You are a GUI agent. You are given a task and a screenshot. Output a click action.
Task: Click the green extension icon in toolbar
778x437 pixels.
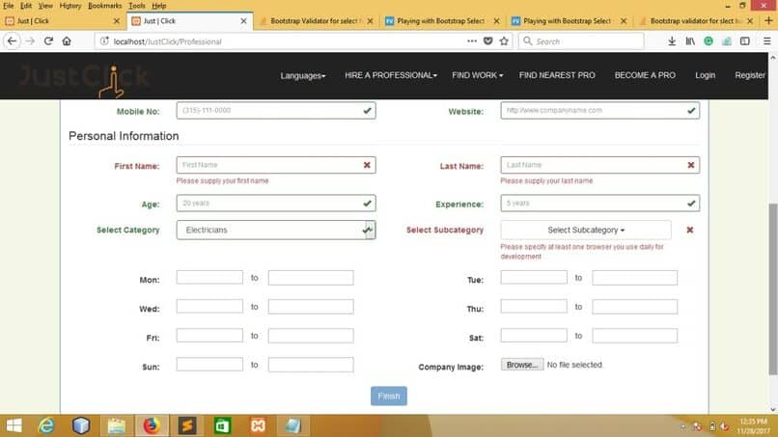pos(709,41)
